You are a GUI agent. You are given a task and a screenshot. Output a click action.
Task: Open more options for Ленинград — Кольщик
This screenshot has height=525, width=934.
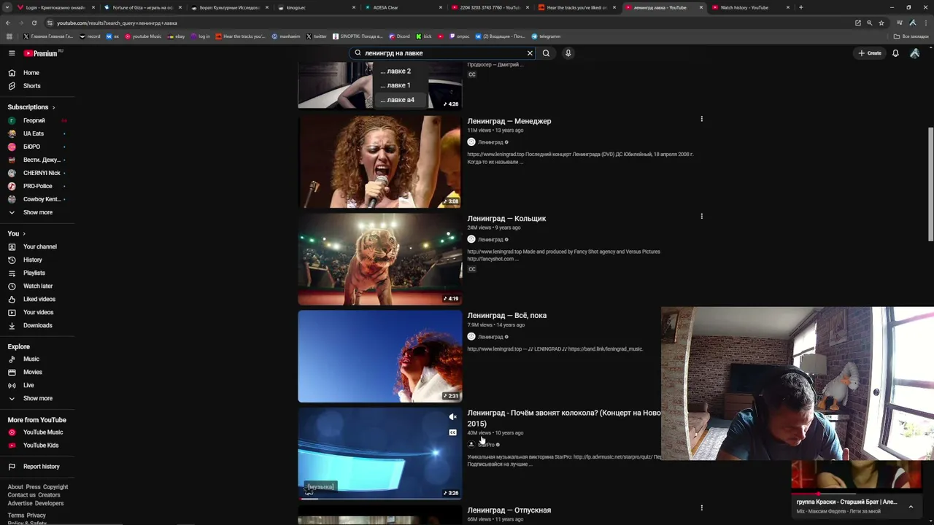tap(701, 216)
